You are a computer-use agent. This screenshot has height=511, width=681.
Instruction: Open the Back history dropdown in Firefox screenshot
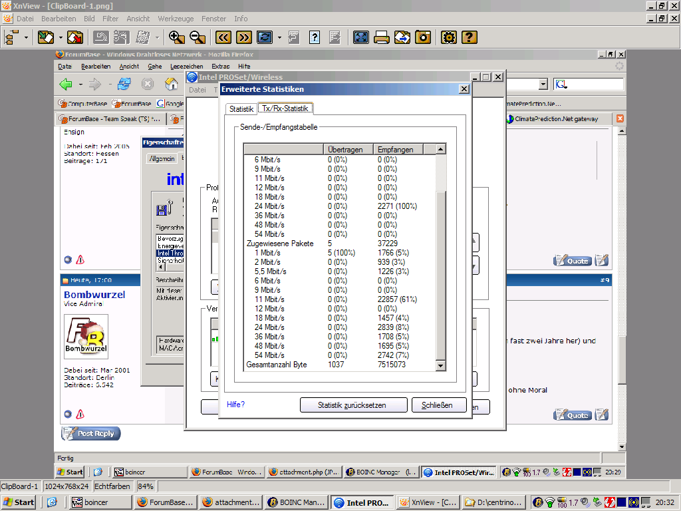tap(80, 84)
